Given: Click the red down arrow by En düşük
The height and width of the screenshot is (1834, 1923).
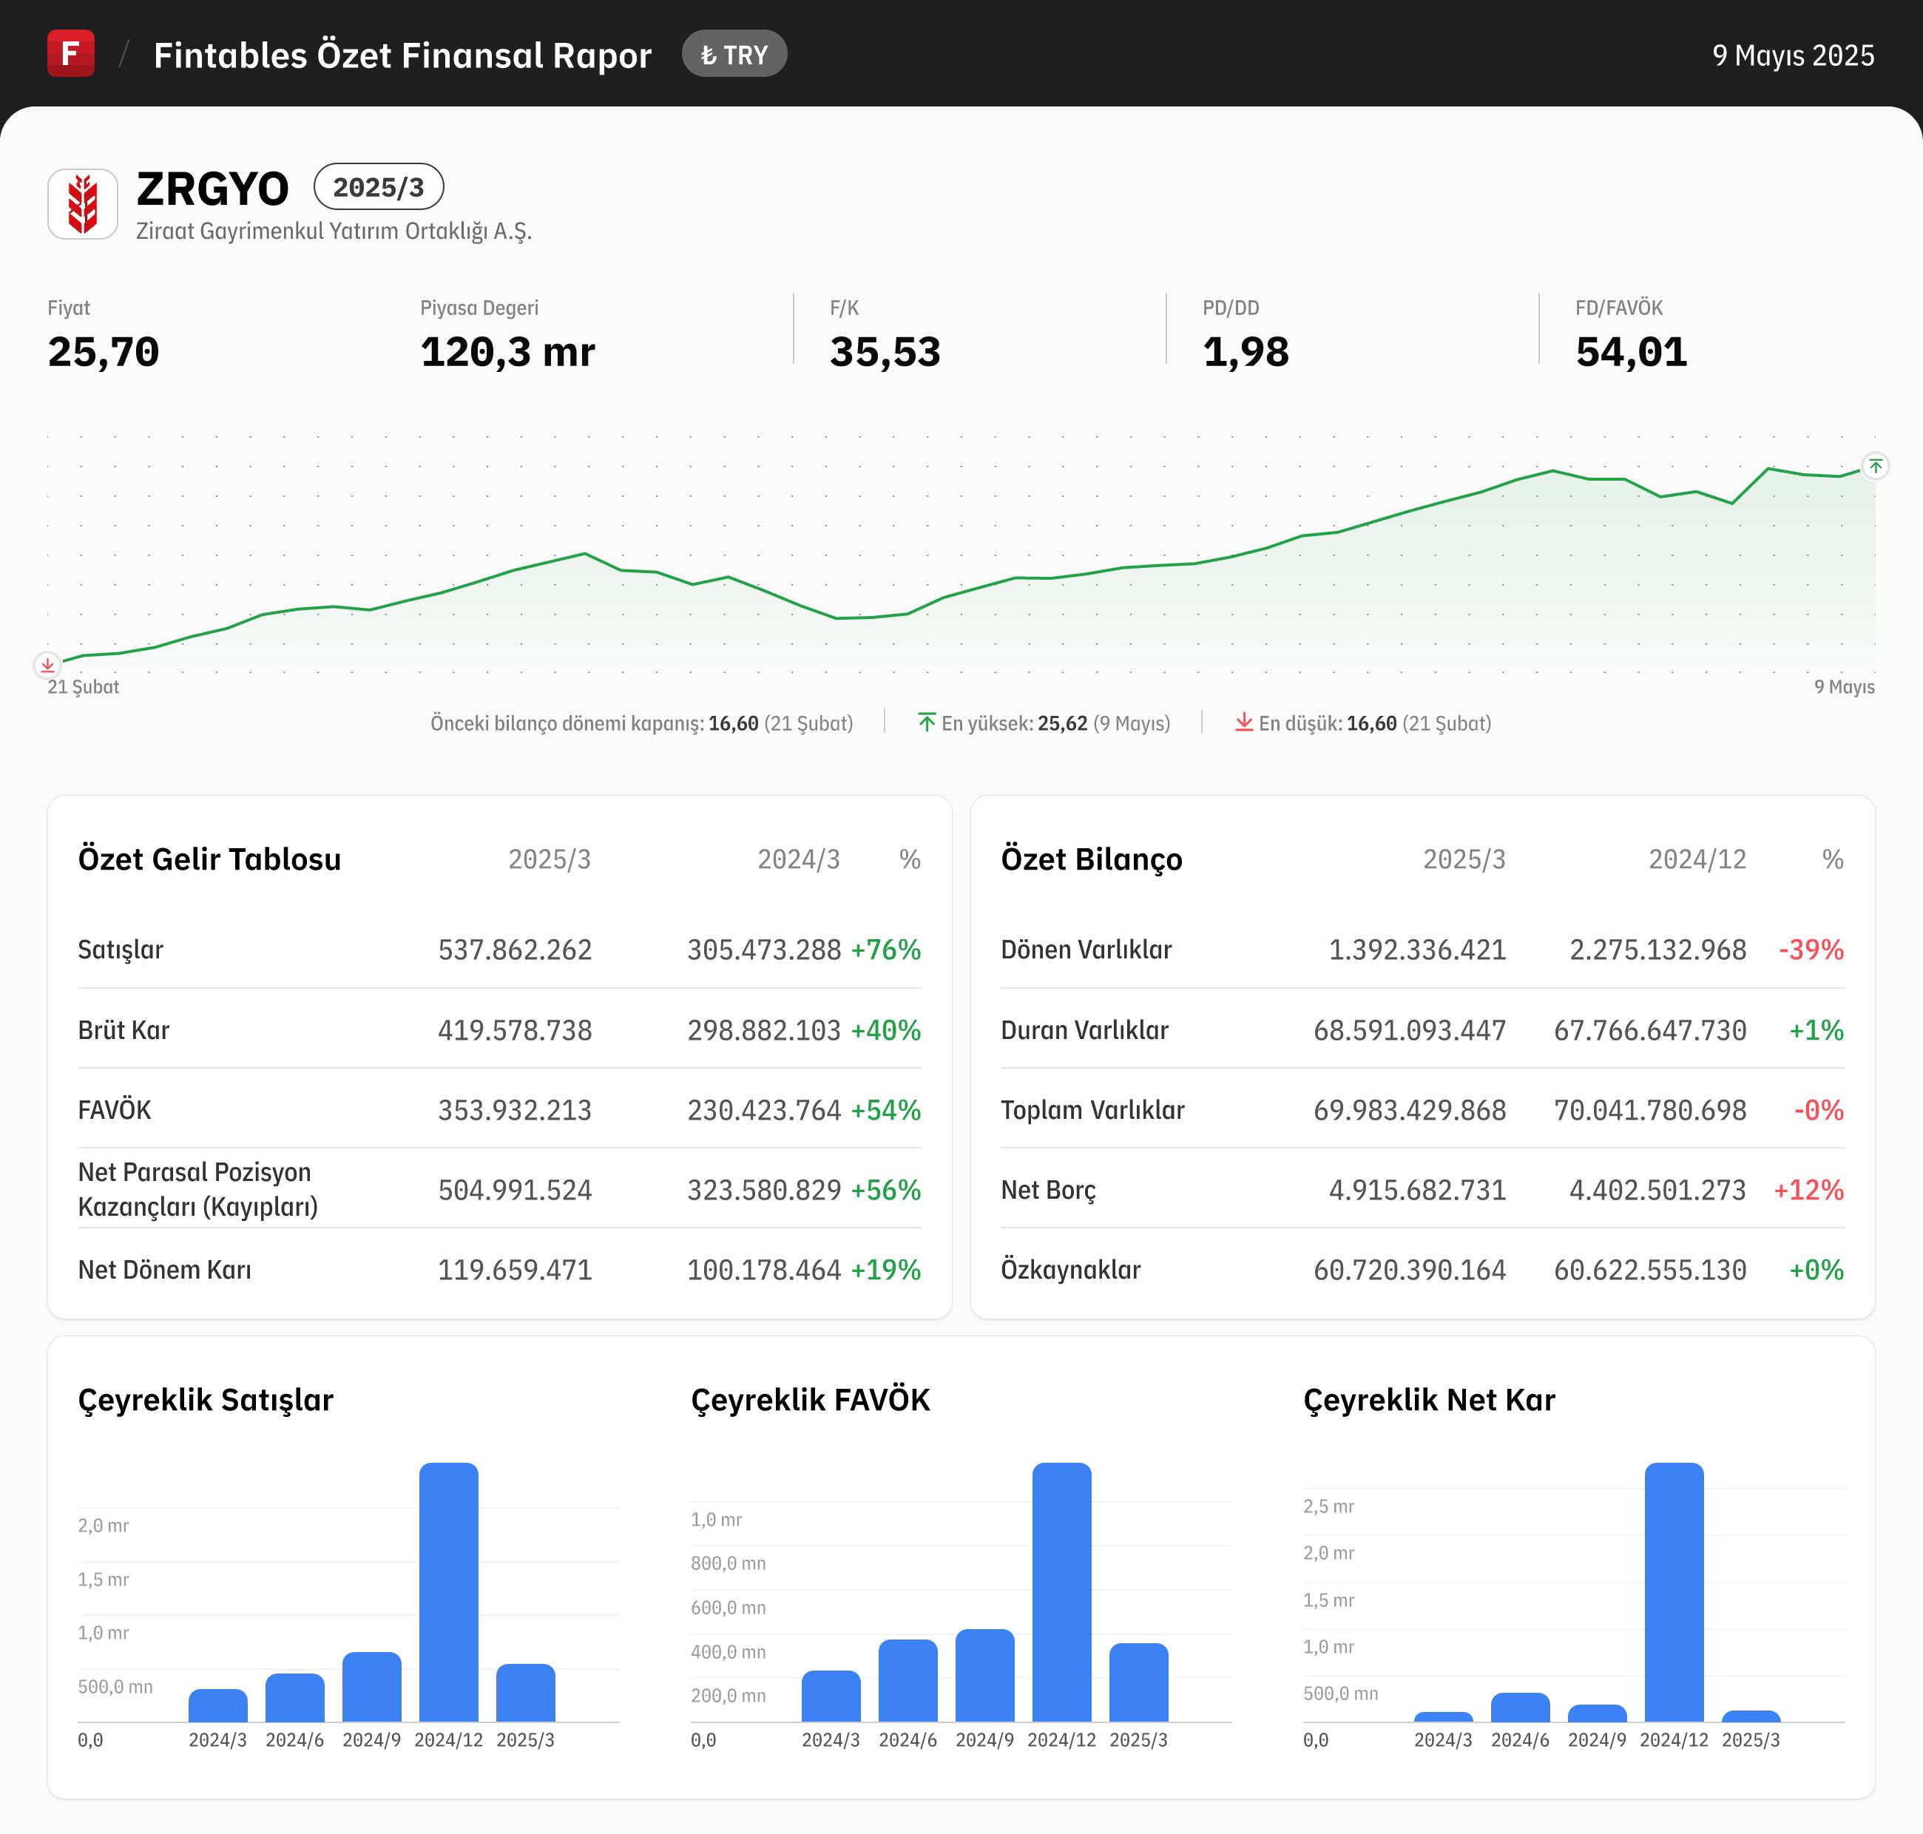Looking at the screenshot, I should coord(1243,723).
